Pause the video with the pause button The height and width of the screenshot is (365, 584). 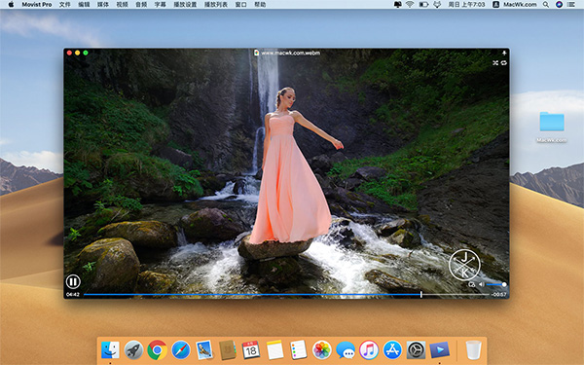(73, 281)
